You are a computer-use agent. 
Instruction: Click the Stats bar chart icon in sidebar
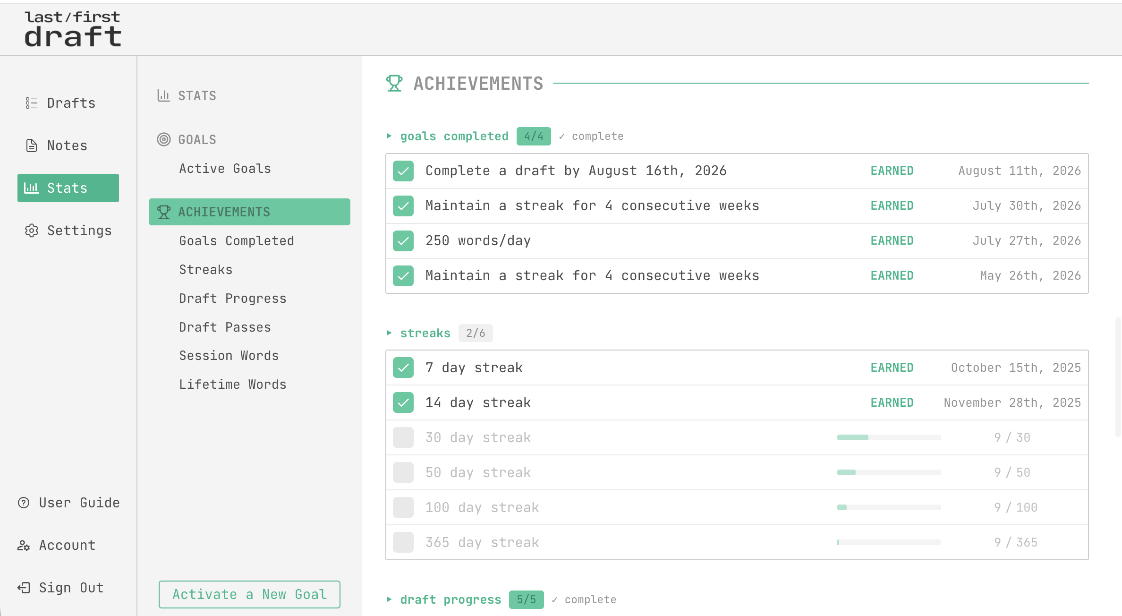coord(31,188)
